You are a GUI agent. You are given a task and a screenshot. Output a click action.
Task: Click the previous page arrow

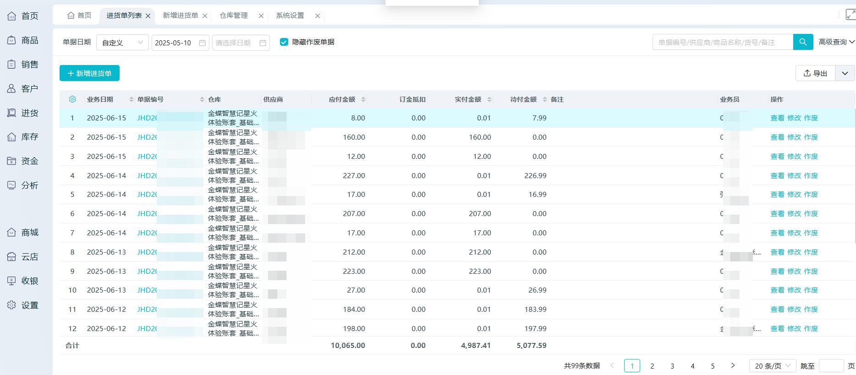[612, 365]
